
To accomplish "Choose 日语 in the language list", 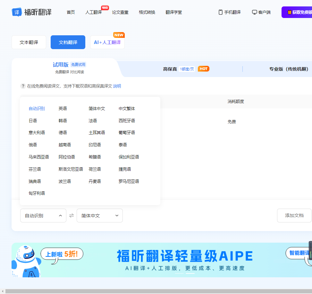I will [33, 121].
